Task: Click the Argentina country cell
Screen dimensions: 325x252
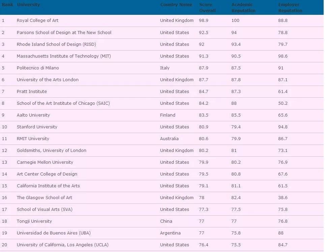Action: [170, 233]
